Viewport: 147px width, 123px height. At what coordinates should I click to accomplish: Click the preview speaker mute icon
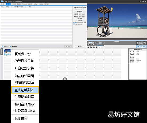96,45
